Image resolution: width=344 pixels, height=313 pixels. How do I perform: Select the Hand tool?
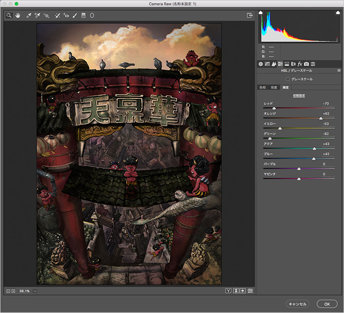(18, 15)
